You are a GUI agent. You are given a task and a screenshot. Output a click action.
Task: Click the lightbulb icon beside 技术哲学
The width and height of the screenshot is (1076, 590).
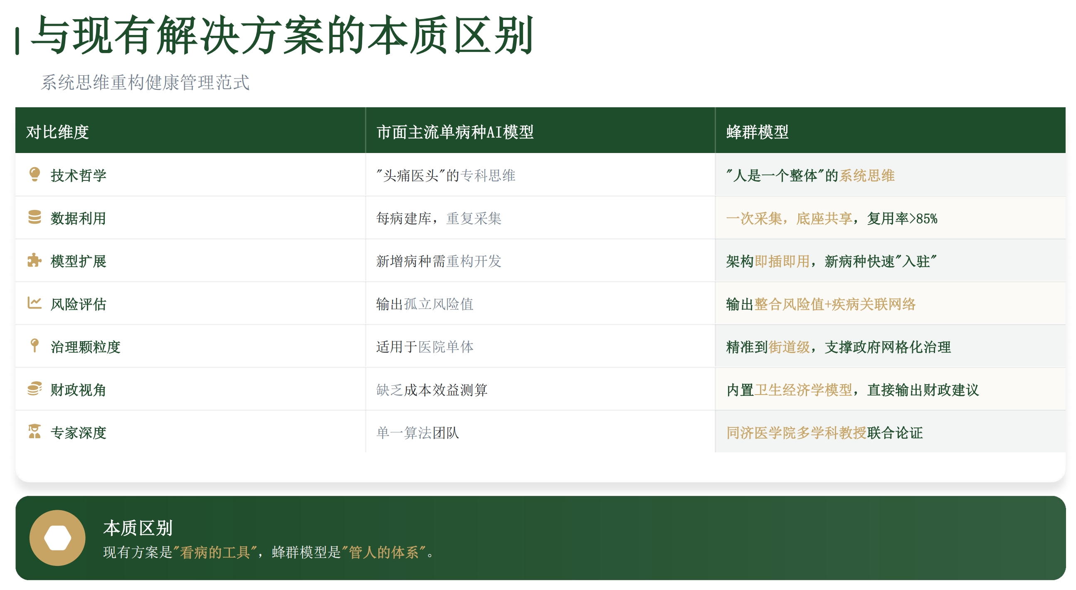tap(35, 174)
